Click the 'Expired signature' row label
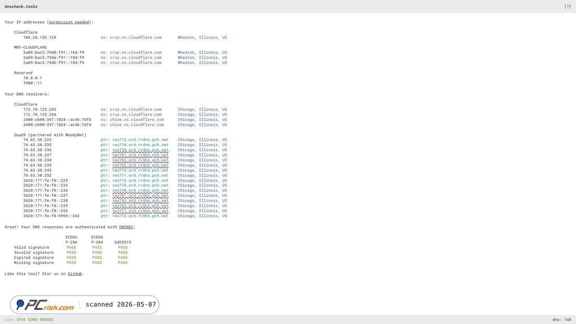The height and width of the screenshot is (324, 576). [34, 258]
